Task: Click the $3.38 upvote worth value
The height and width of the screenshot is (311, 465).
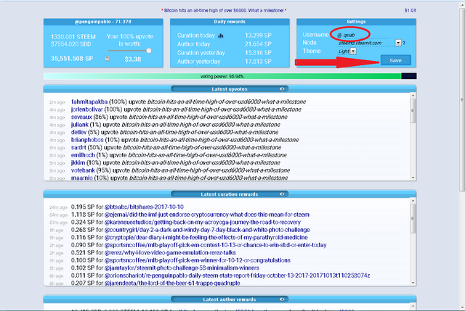Action: (x=133, y=59)
